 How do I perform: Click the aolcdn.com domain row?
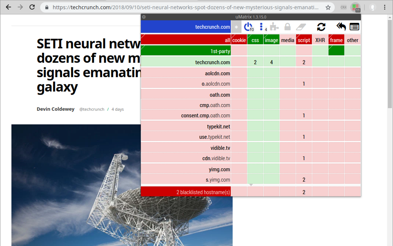pyautogui.click(x=186, y=73)
